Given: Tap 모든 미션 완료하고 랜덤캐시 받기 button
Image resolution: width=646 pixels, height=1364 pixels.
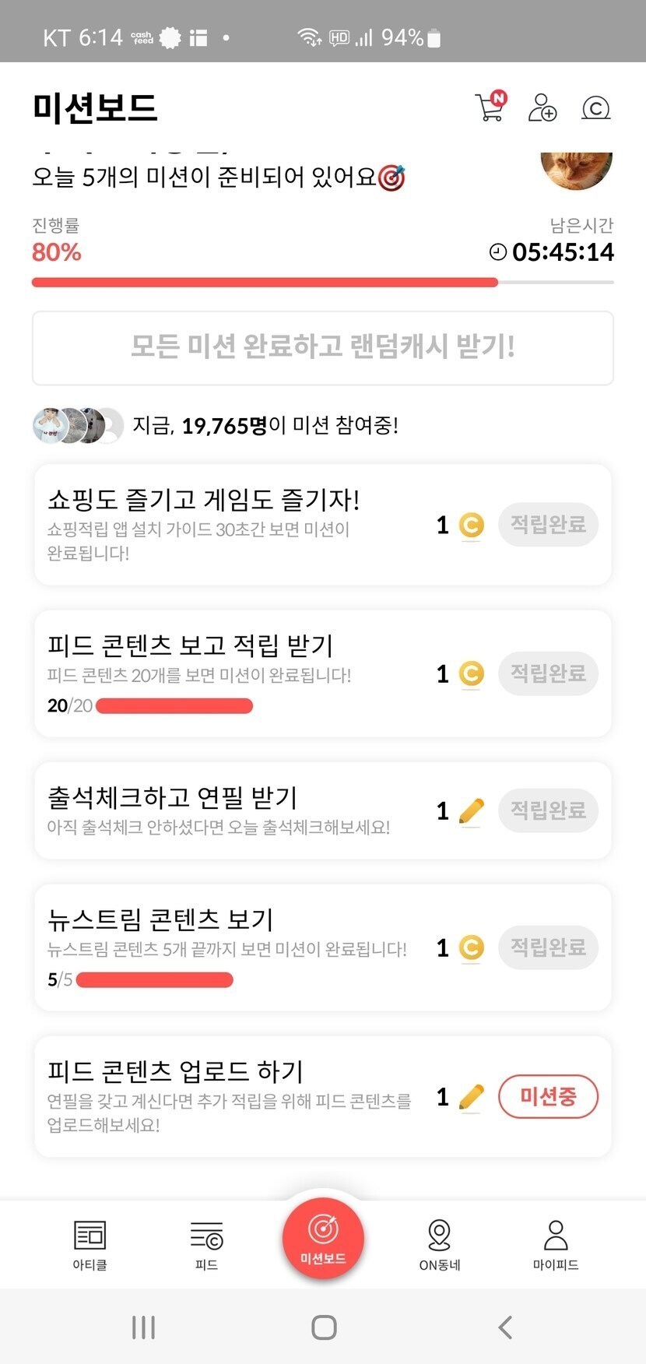Looking at the screenshot, I should click(323, 347).
